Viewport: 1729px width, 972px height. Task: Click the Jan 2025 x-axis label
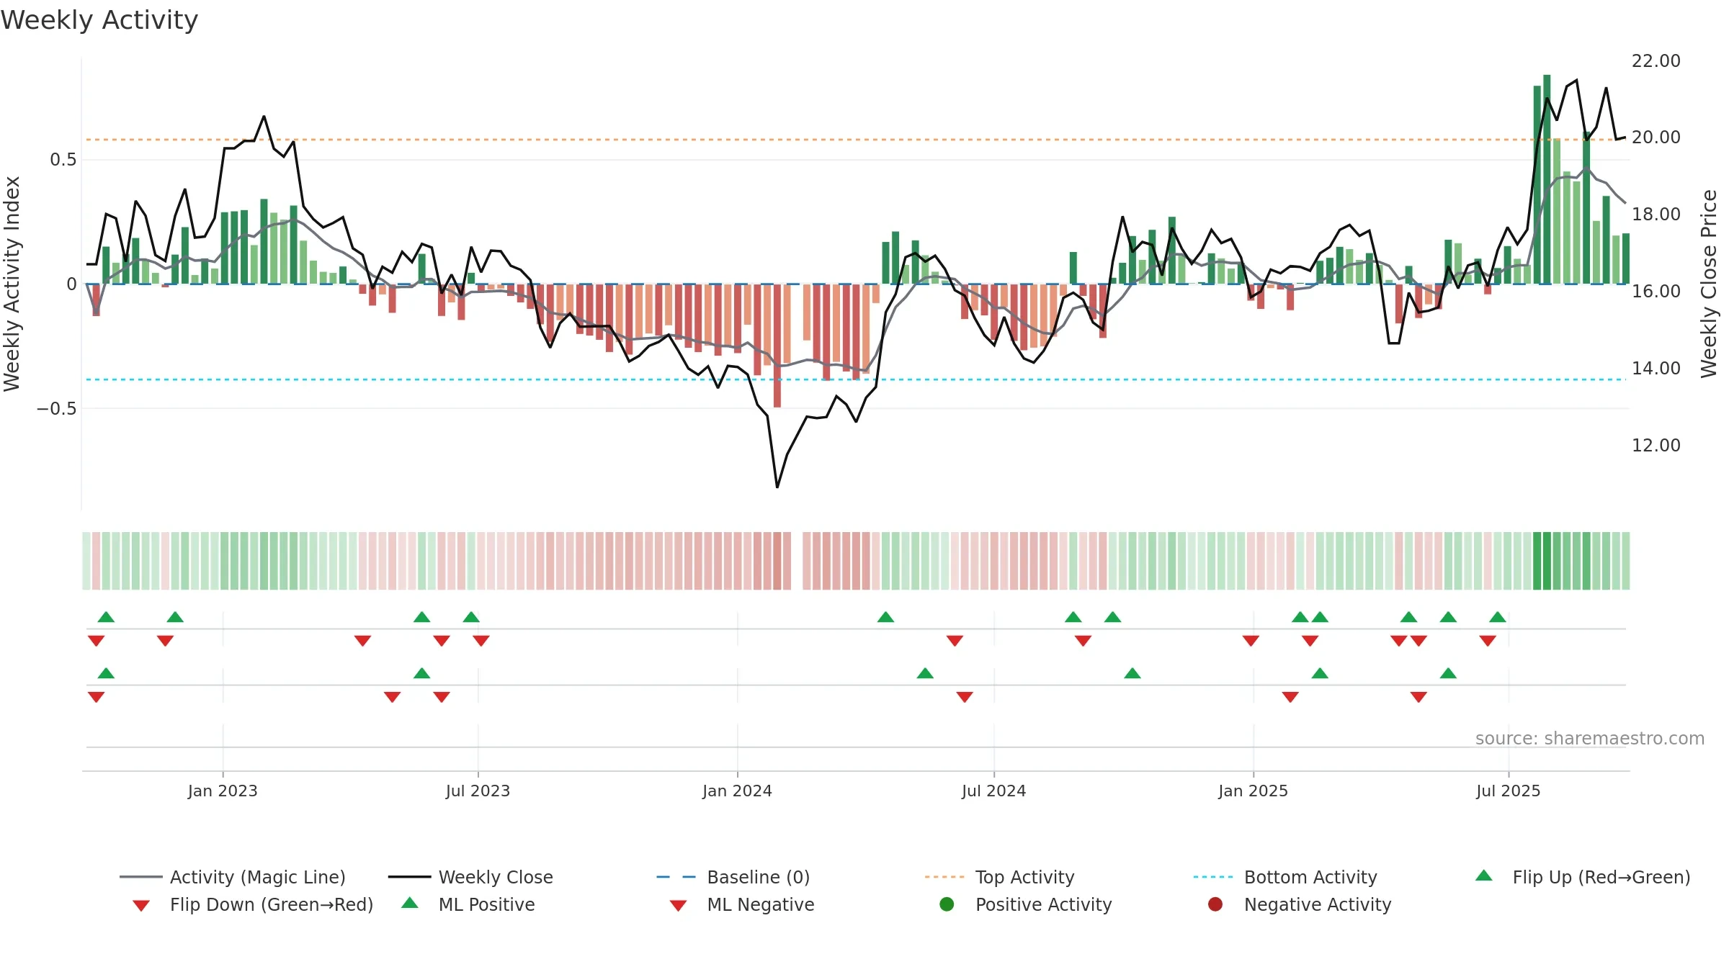(x=1253, y=791)
